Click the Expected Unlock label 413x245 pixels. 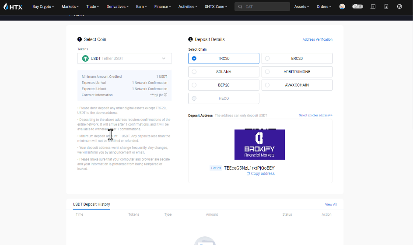click(x=94, y=89)
